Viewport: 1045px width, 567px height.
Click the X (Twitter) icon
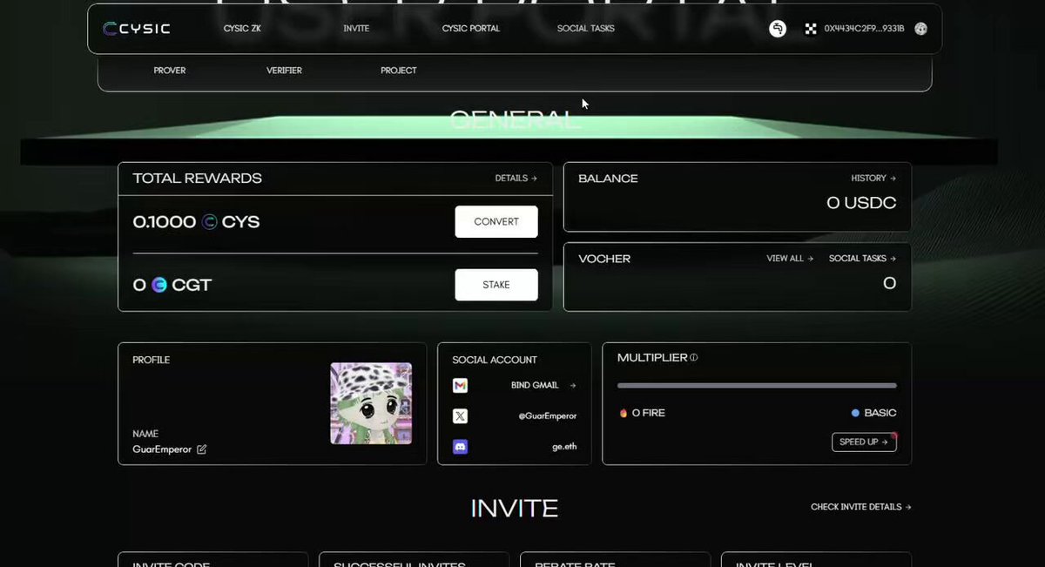pos(460,416)
